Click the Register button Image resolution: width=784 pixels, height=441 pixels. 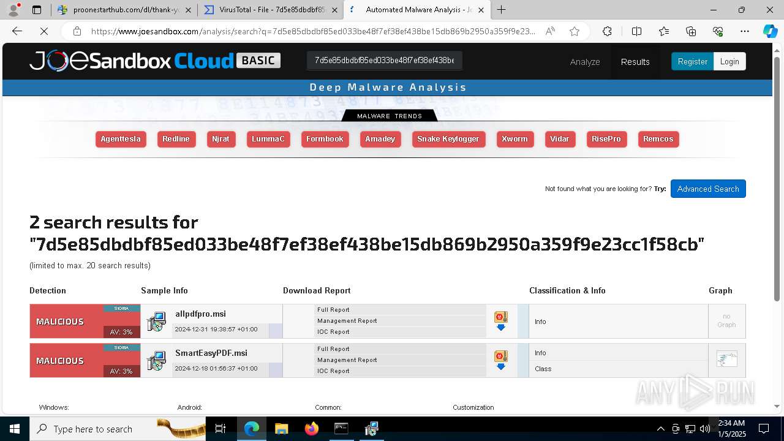coord(692,61)
